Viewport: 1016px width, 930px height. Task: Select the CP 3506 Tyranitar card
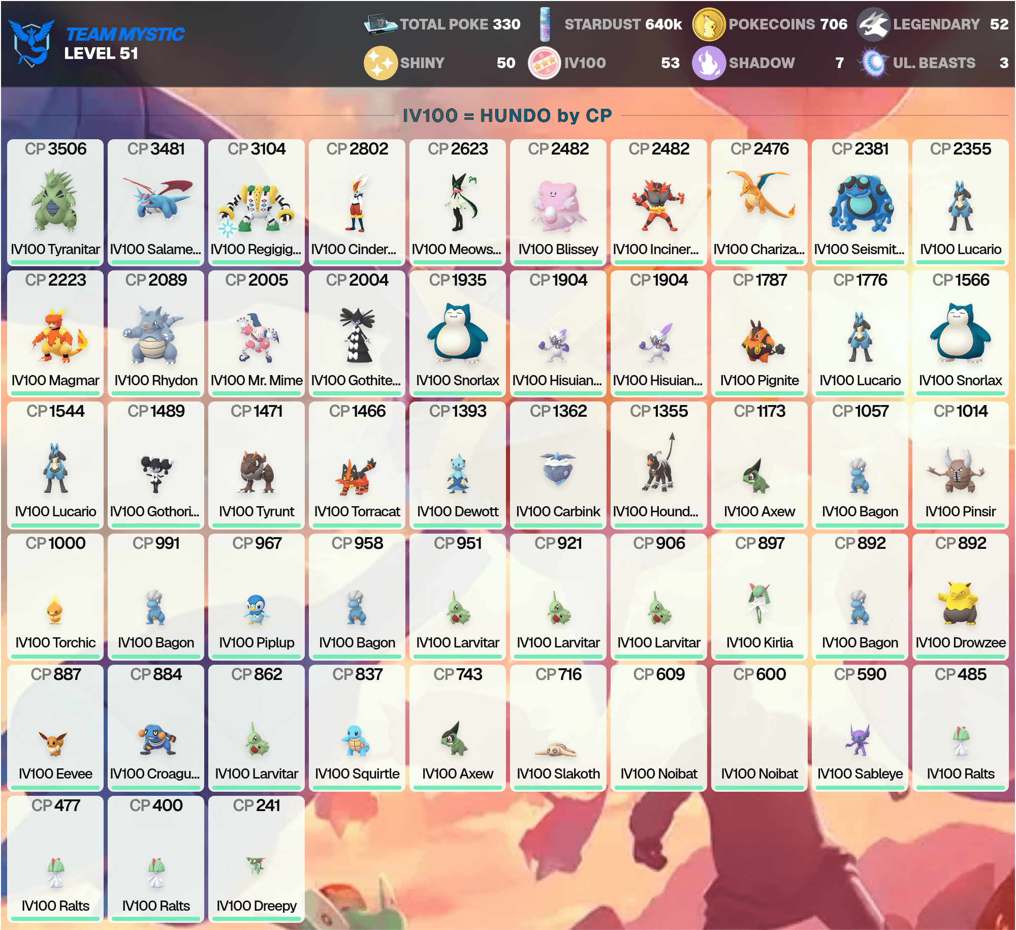55,202
